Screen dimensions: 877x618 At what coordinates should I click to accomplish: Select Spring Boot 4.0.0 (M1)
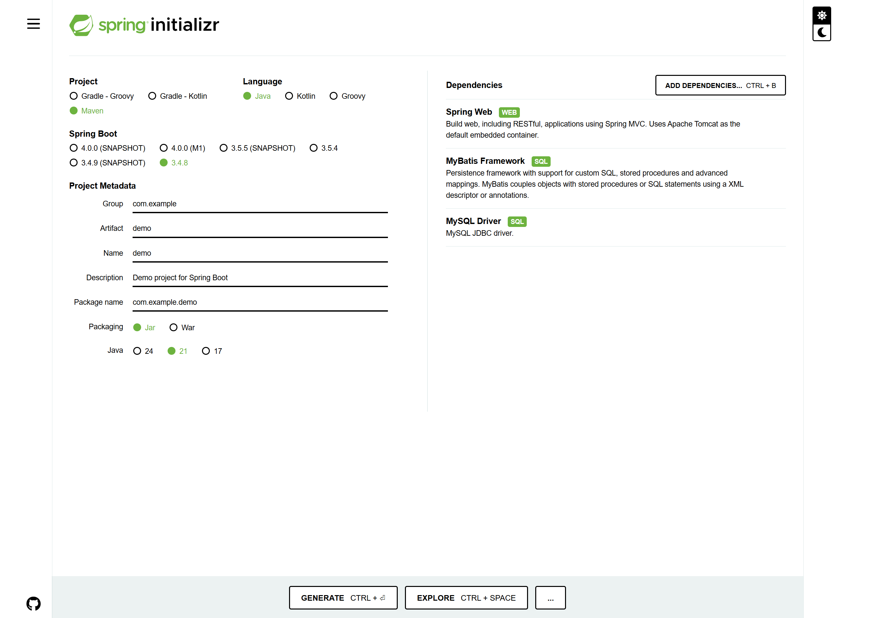[183, 148]
